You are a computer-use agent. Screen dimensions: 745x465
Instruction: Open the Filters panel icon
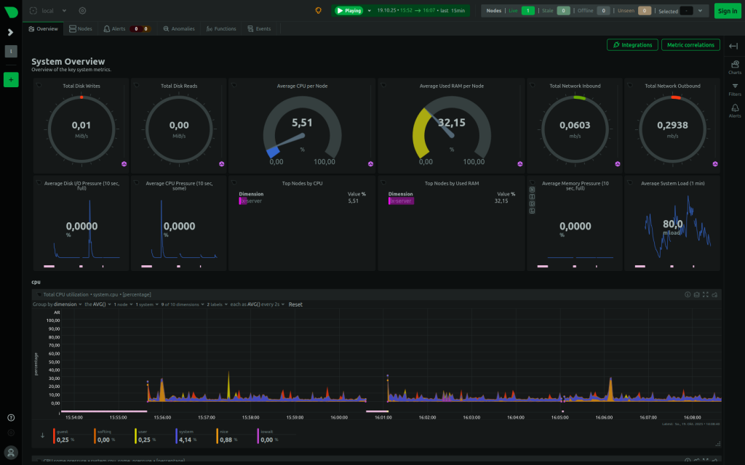(x=734, y=89)
